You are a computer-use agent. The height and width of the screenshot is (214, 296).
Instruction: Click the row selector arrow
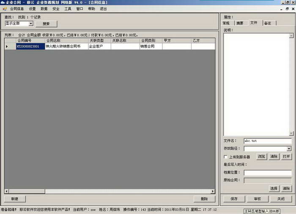(10, 46)
